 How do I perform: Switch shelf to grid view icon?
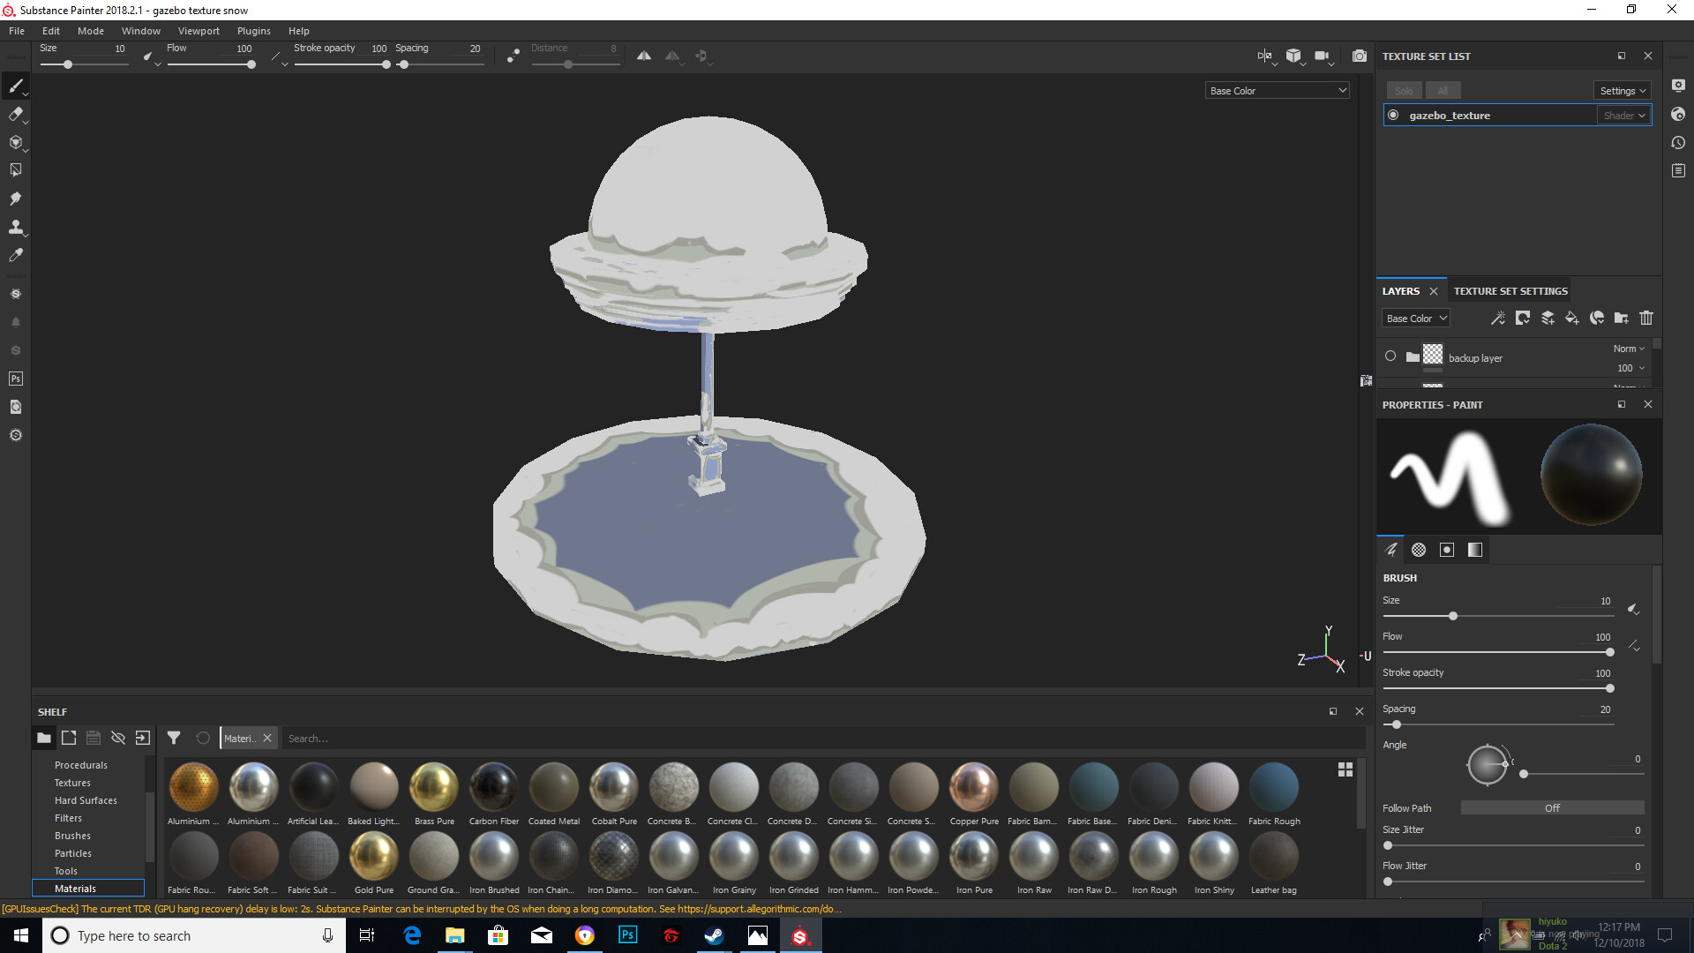point(1345,769)
